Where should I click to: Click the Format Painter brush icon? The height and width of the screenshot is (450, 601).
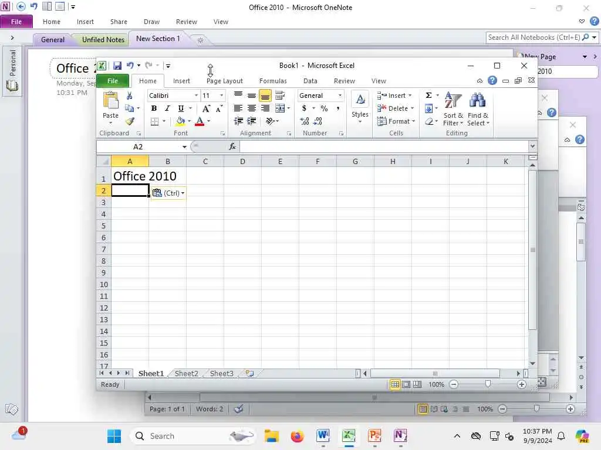[130, 121]
